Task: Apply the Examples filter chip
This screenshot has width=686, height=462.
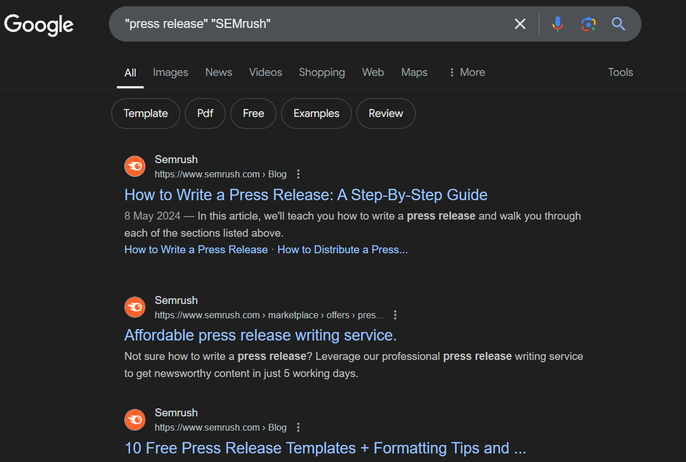Action: point(316,114)
